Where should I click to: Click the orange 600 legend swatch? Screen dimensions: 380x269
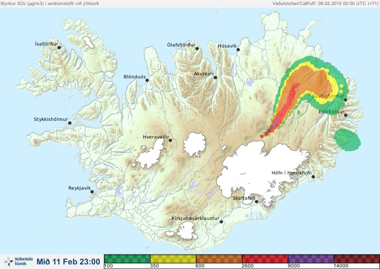[x=219, y=258]
